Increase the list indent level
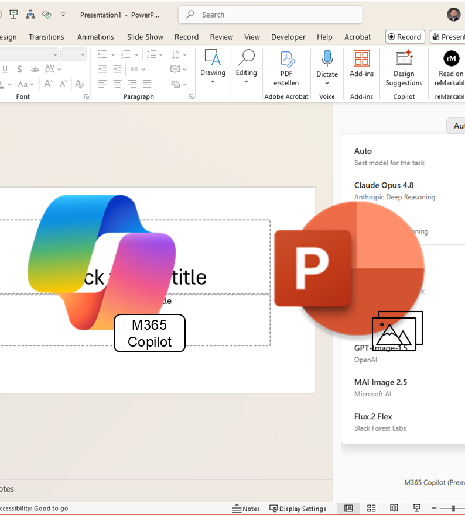 [x=118, y=69]
